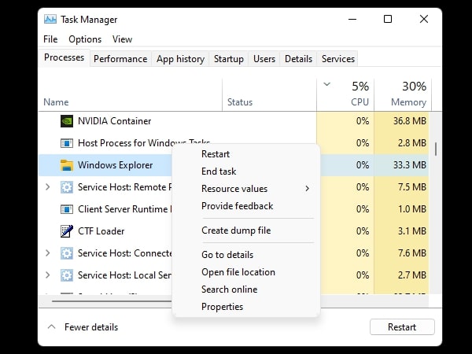The width and height of the screenshot is (472, 354).
Task: Choose Open file location
Action: [x=238, y=272]
